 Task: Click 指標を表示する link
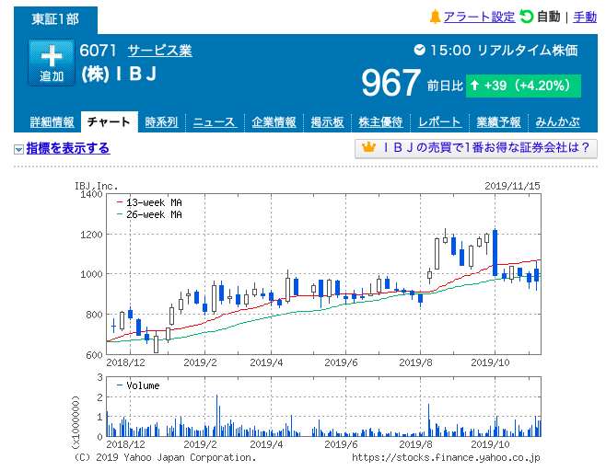click(68, 148)
